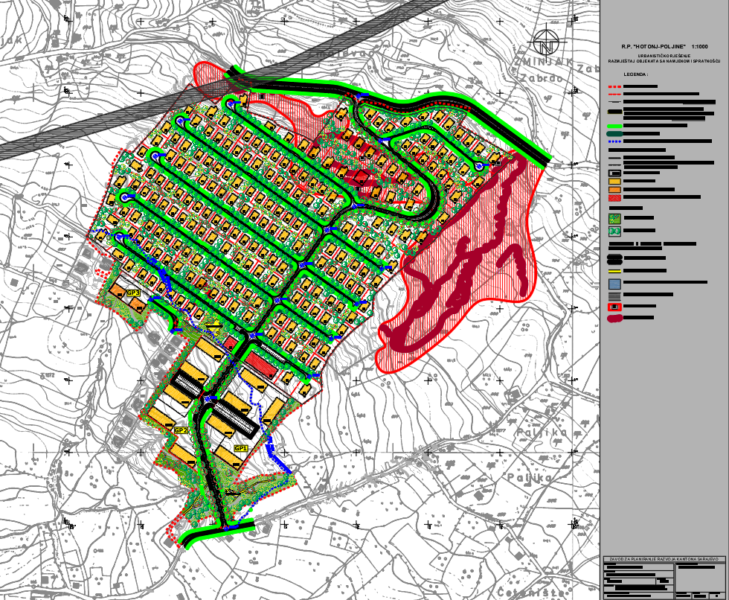Click the 'LEGENDA :' heading
The height and width of the screenshot is (600, 729).
(636, 74)
